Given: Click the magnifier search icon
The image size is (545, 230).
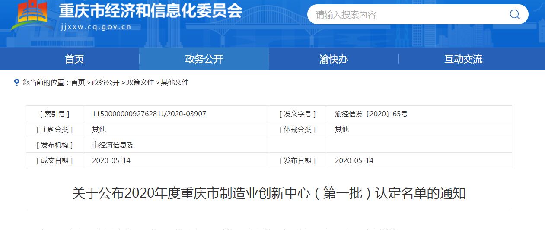Looking at the screenshot, I should [x=514, y=15].
